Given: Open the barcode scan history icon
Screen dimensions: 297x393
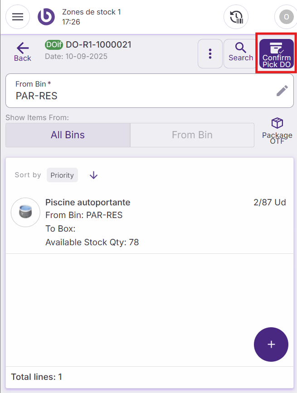Looking at the screenshot, I should (x=236, y=17).
